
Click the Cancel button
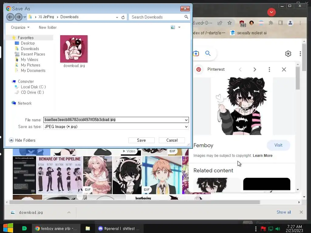point(172,140)
